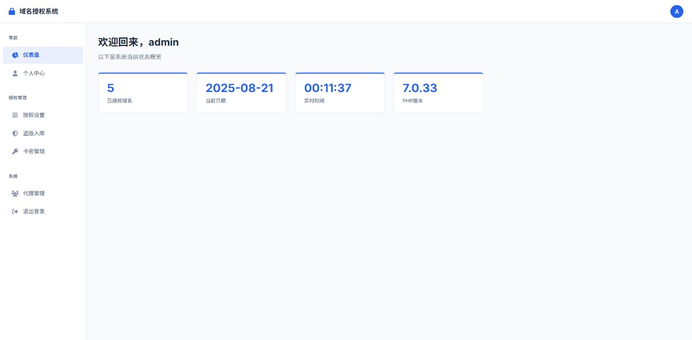Click the 盗版入库 shield icon
Viewport: 692px width, 340px height.
click(x=15, y=133)
